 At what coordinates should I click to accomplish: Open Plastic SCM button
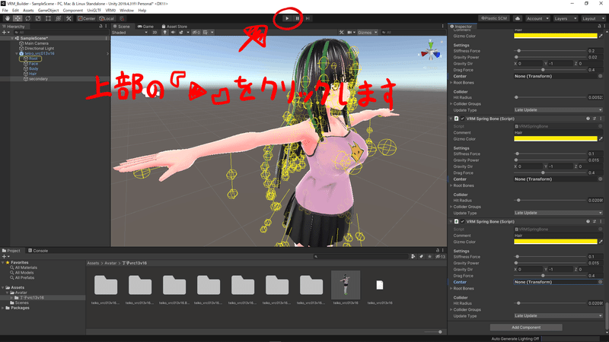[x=494, y=18]
